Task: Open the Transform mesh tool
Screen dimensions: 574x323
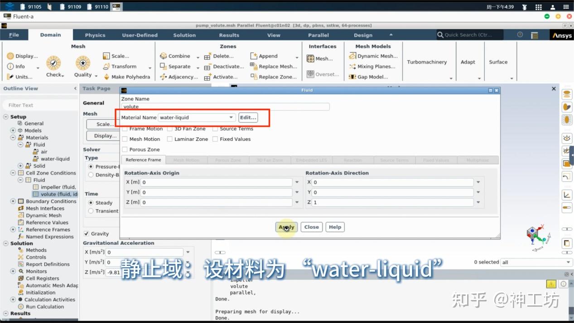Action: tap(119, 67)
